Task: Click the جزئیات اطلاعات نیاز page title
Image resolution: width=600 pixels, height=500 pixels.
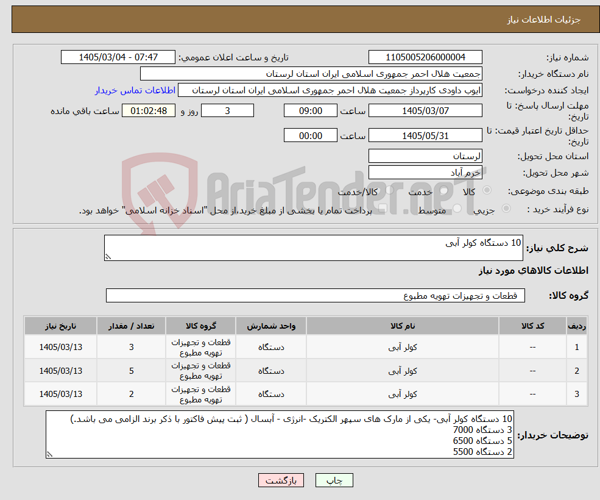Action: point(543,20)
